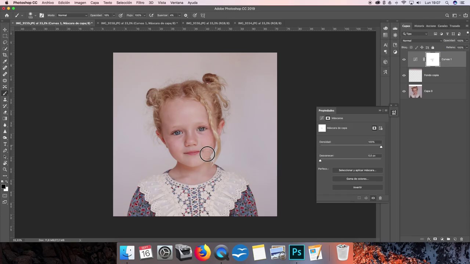Collapse the Properties panel double arrows
This screenshot has height=264, width=470.
[380, 110]
